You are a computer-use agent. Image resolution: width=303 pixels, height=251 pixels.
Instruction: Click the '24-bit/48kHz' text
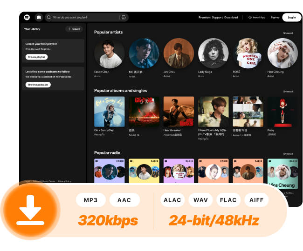tap(213, 221)
